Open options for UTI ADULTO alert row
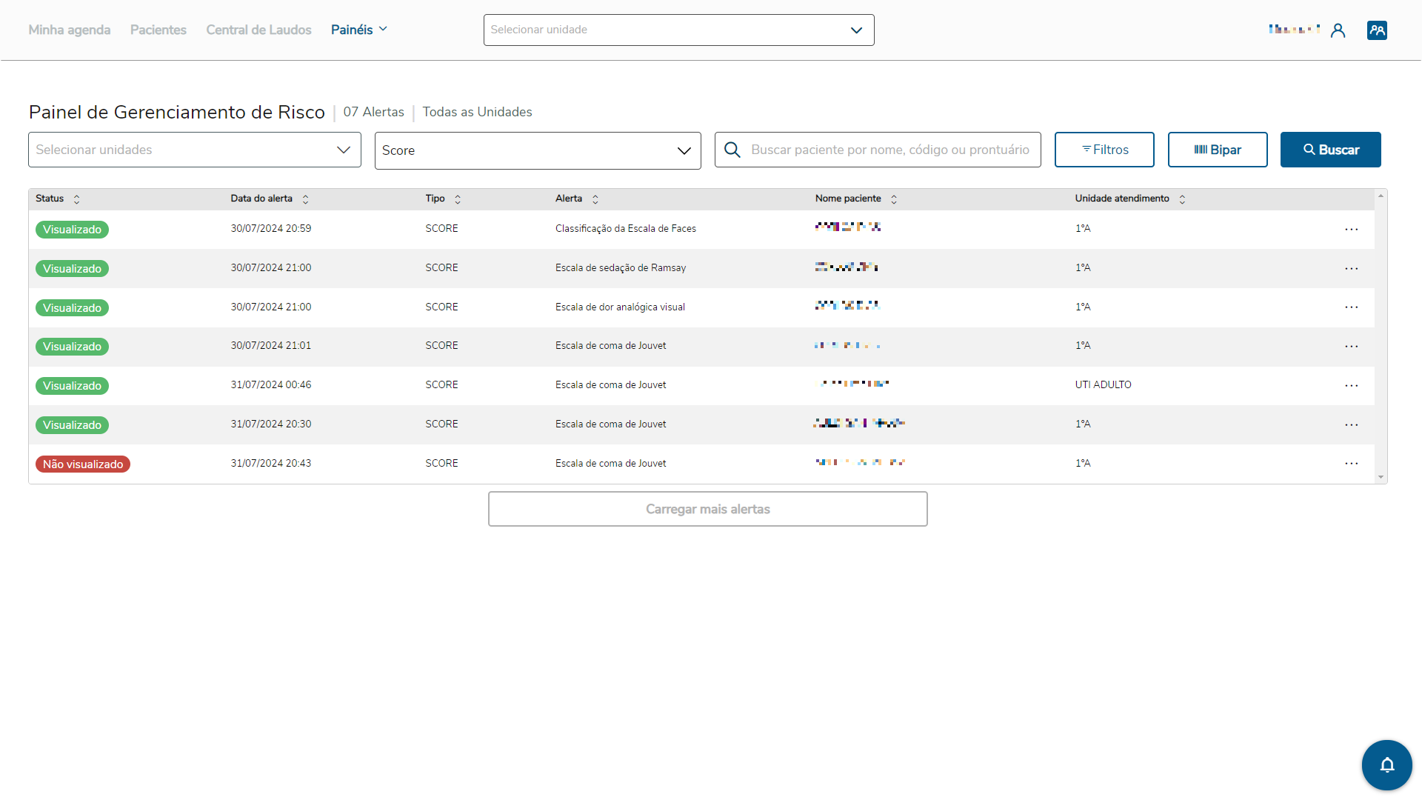 click(1352, 385)
